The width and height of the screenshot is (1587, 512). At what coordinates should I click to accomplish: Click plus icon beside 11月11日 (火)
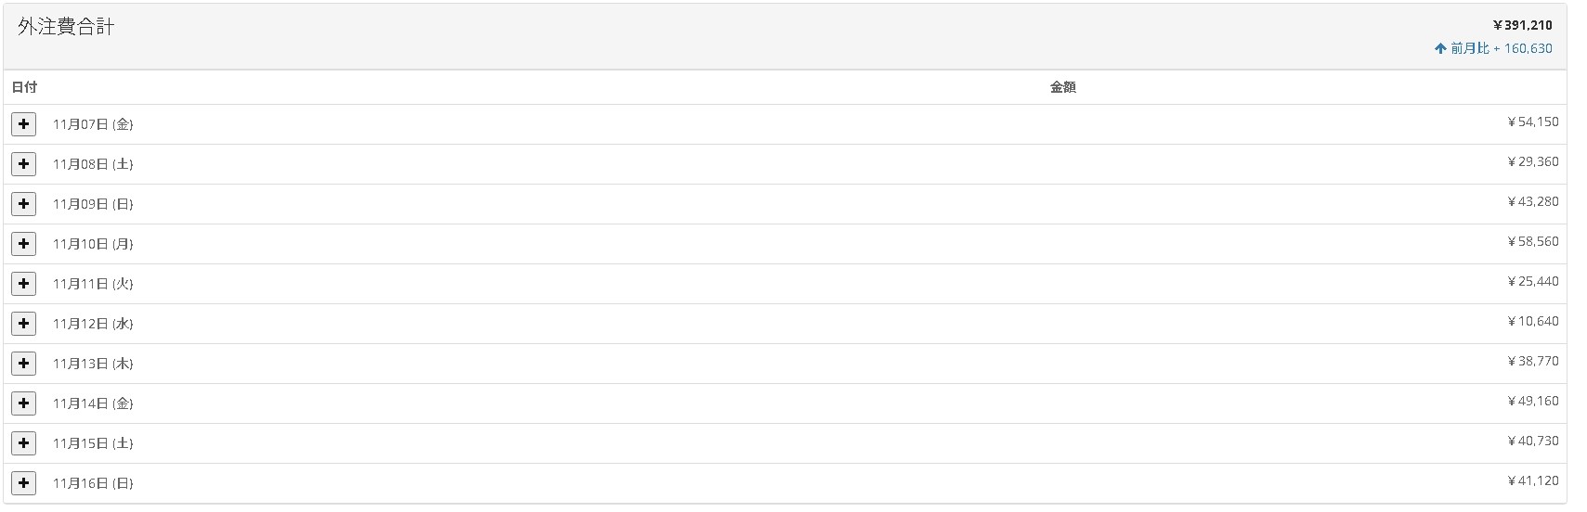[24, 283]
